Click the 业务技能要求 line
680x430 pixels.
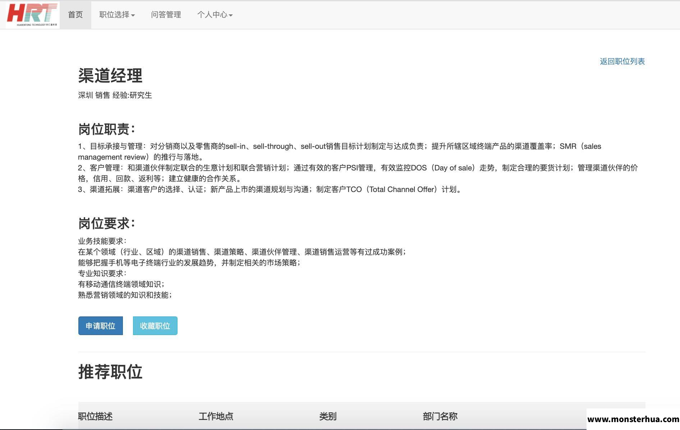click(102, 241)
